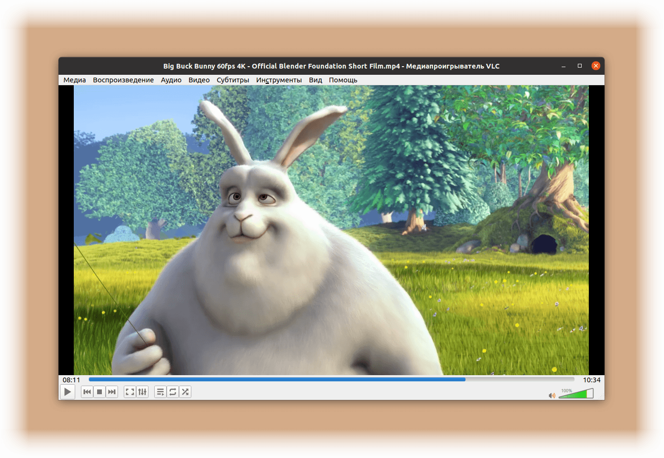Toggle fullscreen video mode
Image resolution: width=664 pixels, height=458 pixels.
pyautogui.click(x=130, y=392)
